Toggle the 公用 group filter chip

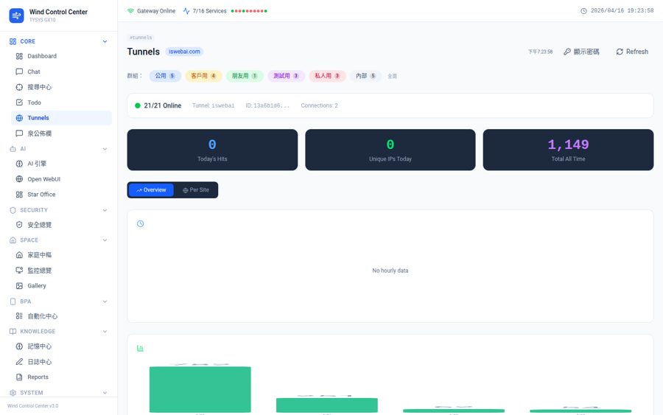pos(165,76)
